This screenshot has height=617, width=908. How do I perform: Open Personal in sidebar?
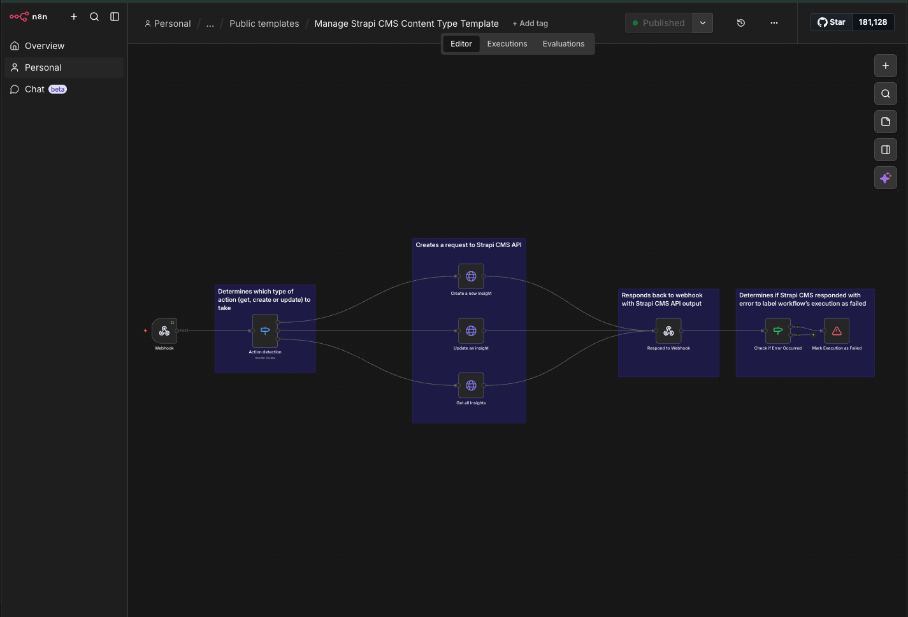(64, 67)
